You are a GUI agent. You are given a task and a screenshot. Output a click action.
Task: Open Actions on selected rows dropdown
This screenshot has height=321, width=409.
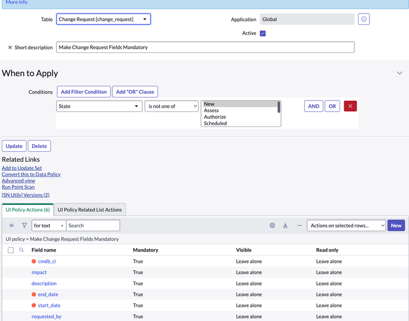coord(346,226)
